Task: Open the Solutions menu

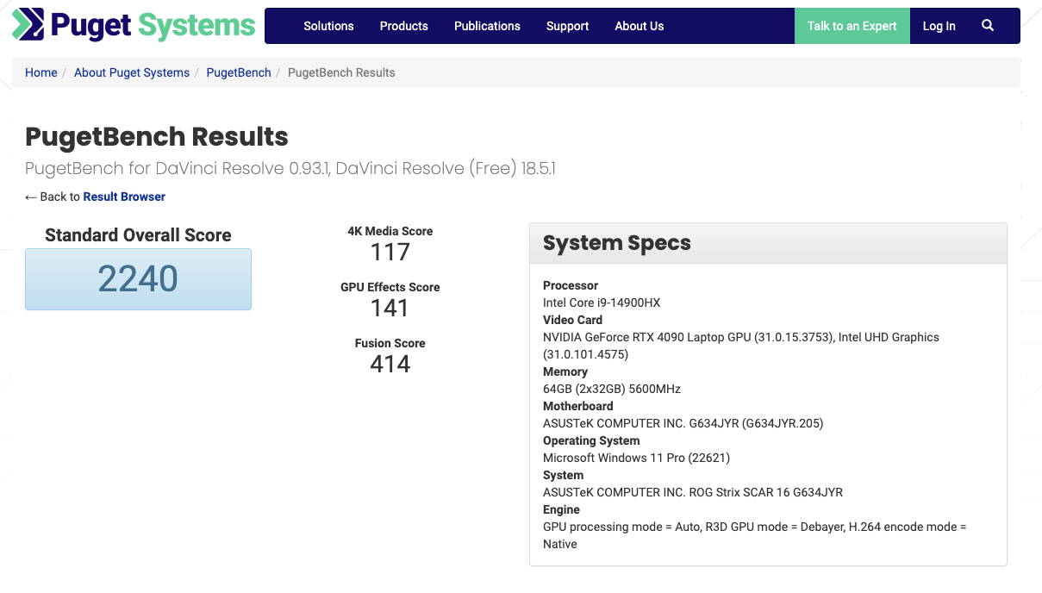Action: click(x=328, y=26)
